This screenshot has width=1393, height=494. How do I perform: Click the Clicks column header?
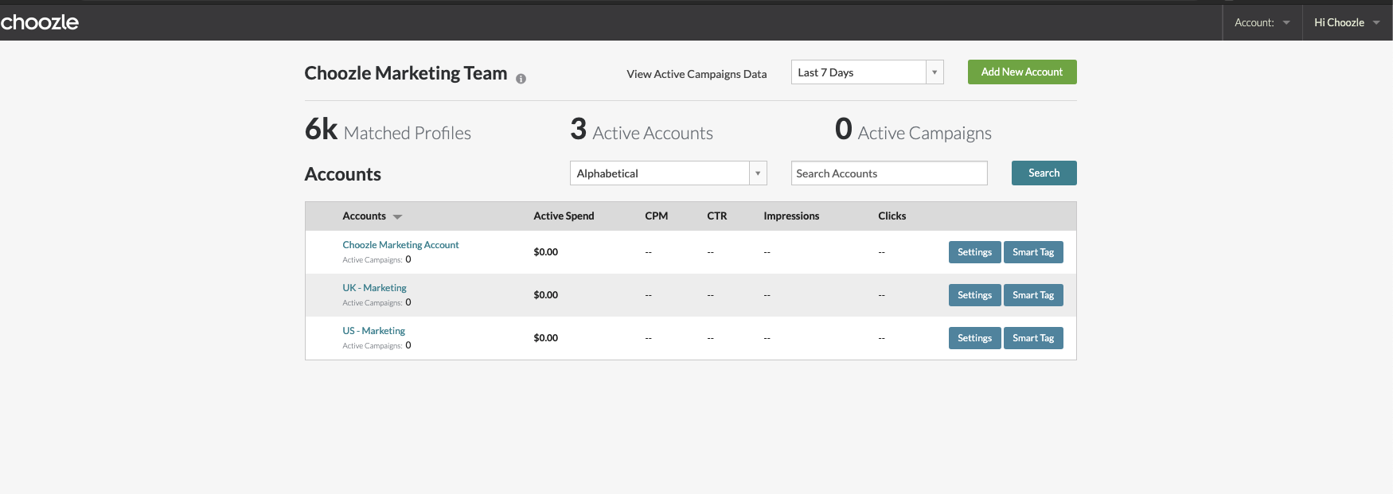point(892,216)
